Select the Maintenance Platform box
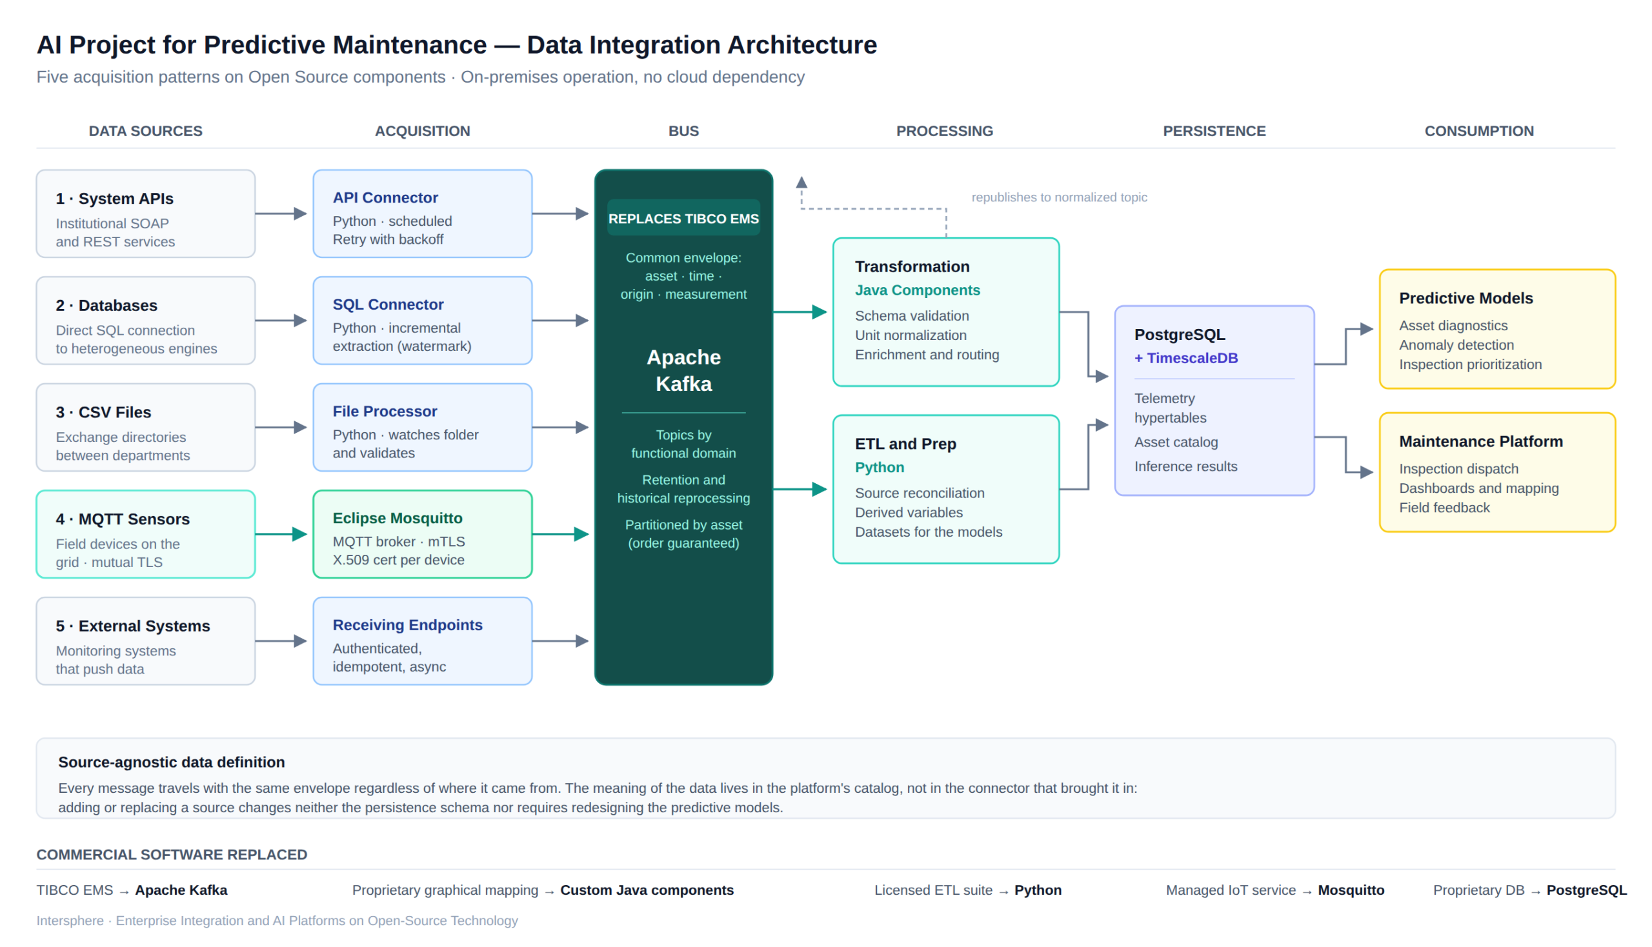Screen dimensions: 1652x947 click(x=1497, y=472)
